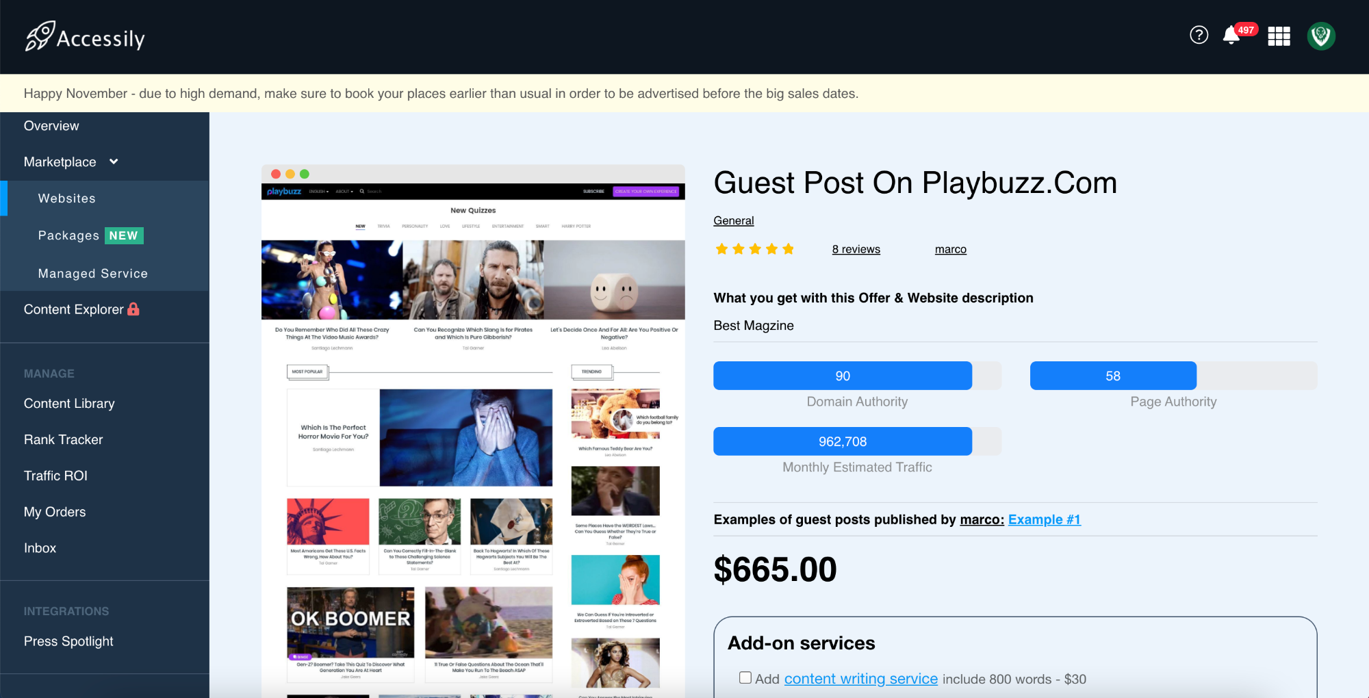
Task: Open the content writing service link
Action: click(x=861, y=679)
